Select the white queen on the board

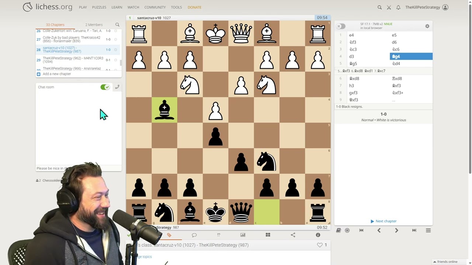click(241, 33)
